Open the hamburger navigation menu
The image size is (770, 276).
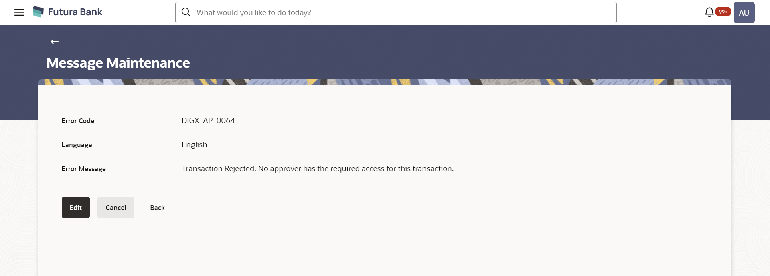(19, 12)
